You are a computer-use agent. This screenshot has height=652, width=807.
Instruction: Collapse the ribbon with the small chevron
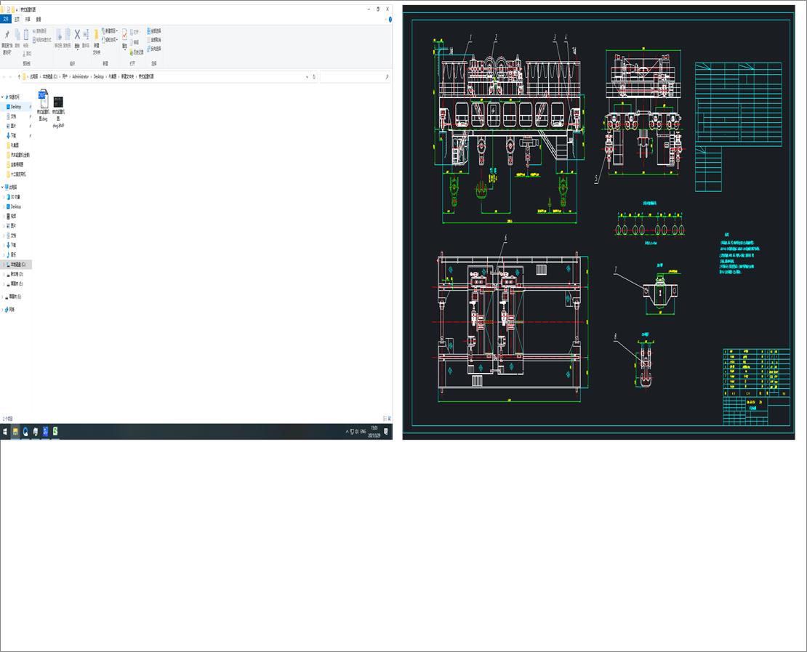coord(385,19)
